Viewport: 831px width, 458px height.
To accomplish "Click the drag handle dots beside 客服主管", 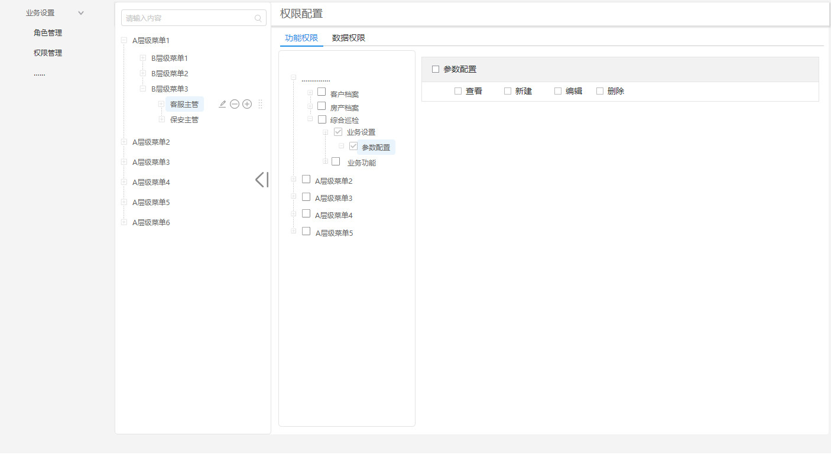I will click(x=260, y=103).
